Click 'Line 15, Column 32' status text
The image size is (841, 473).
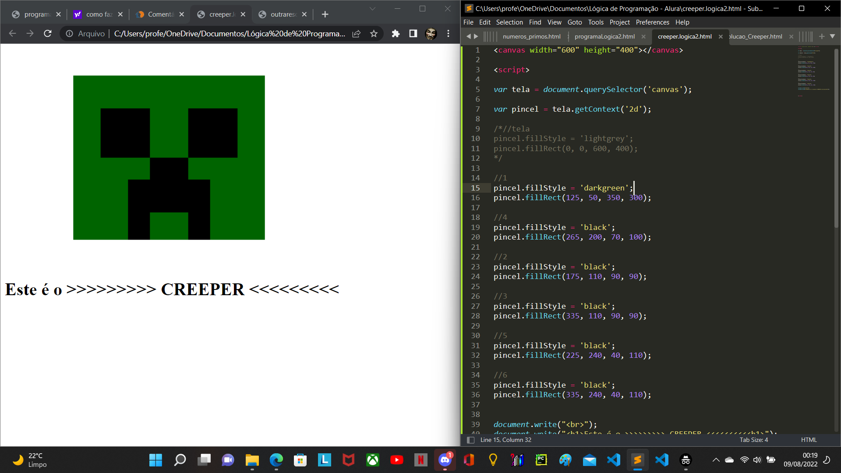coord(505,440)
